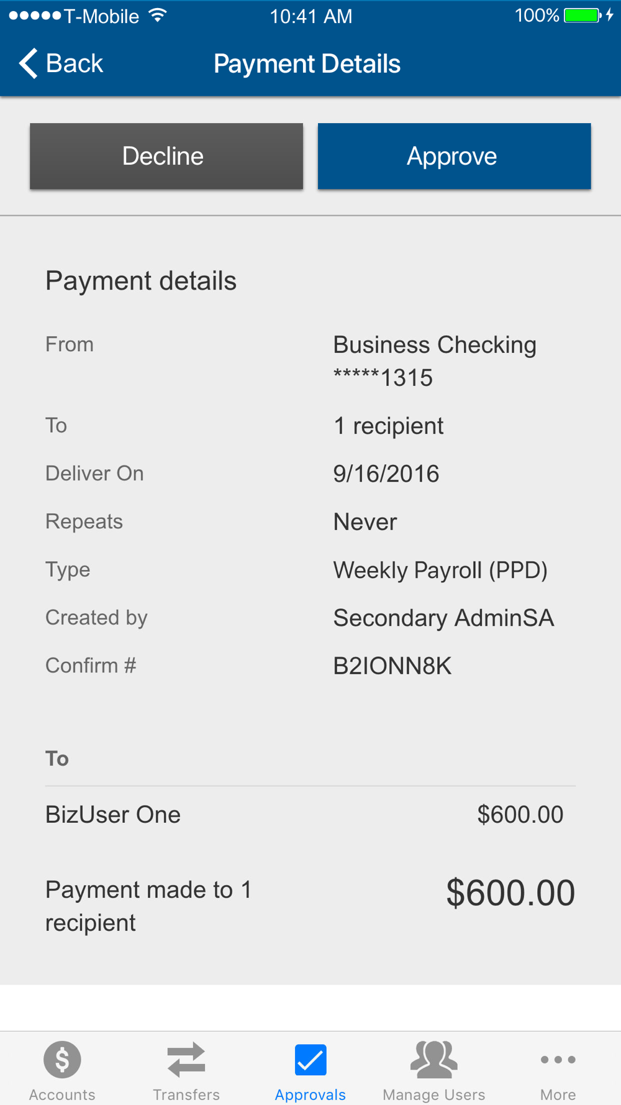The height and width of the screenshot is (1105, 621).
Task: Tap the $600.00 total amount
Action: (510, 893)
